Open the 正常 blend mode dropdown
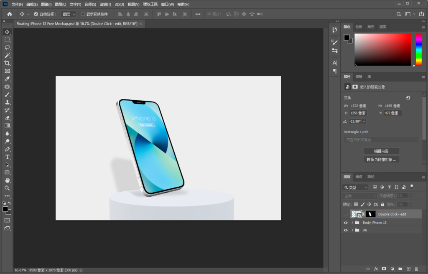This screenshot has height=274, width=428. pyautogui.click(x=360, y=196)
